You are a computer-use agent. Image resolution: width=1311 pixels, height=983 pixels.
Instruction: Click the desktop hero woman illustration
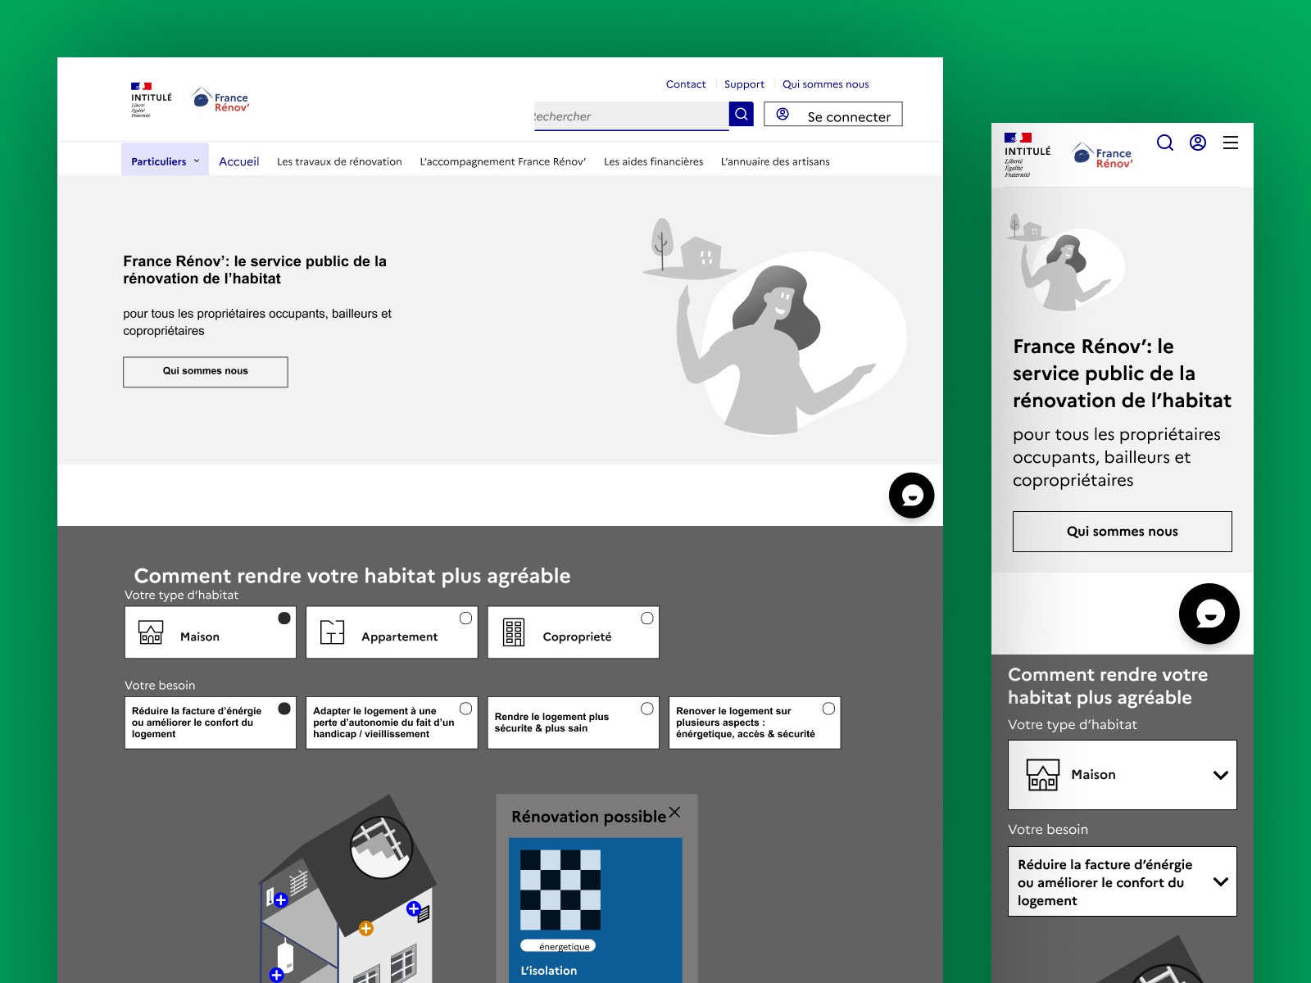tap(774, 328)
